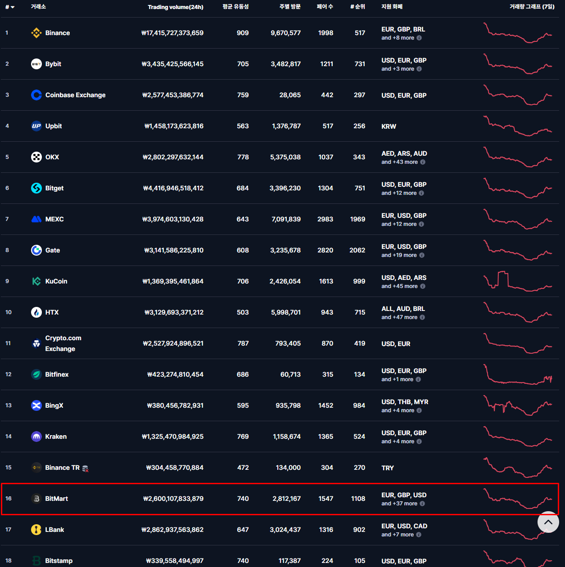Click the MEXC exchange logo
The height and width of the screenshot is (567, 565).
click(36, 219)
